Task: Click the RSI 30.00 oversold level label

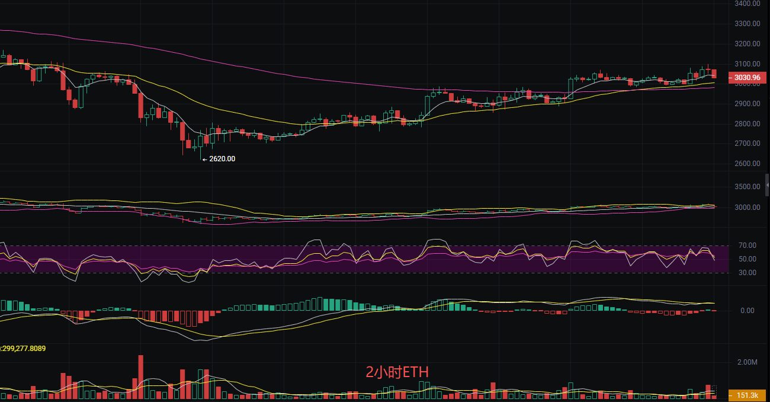Action: coord(747,273)
